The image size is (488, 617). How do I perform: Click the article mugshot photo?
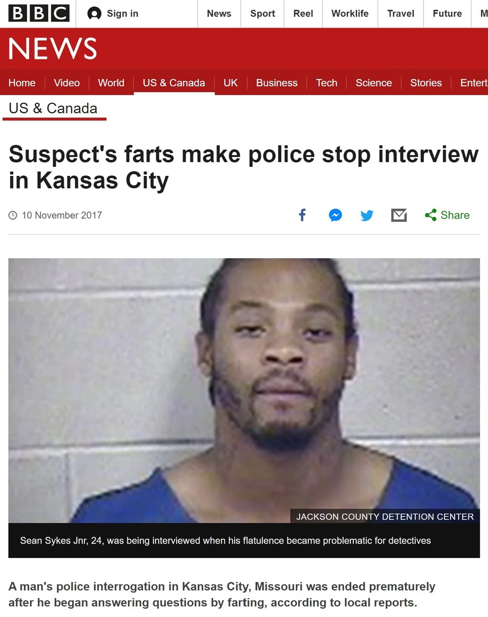[x=244, y=390]
